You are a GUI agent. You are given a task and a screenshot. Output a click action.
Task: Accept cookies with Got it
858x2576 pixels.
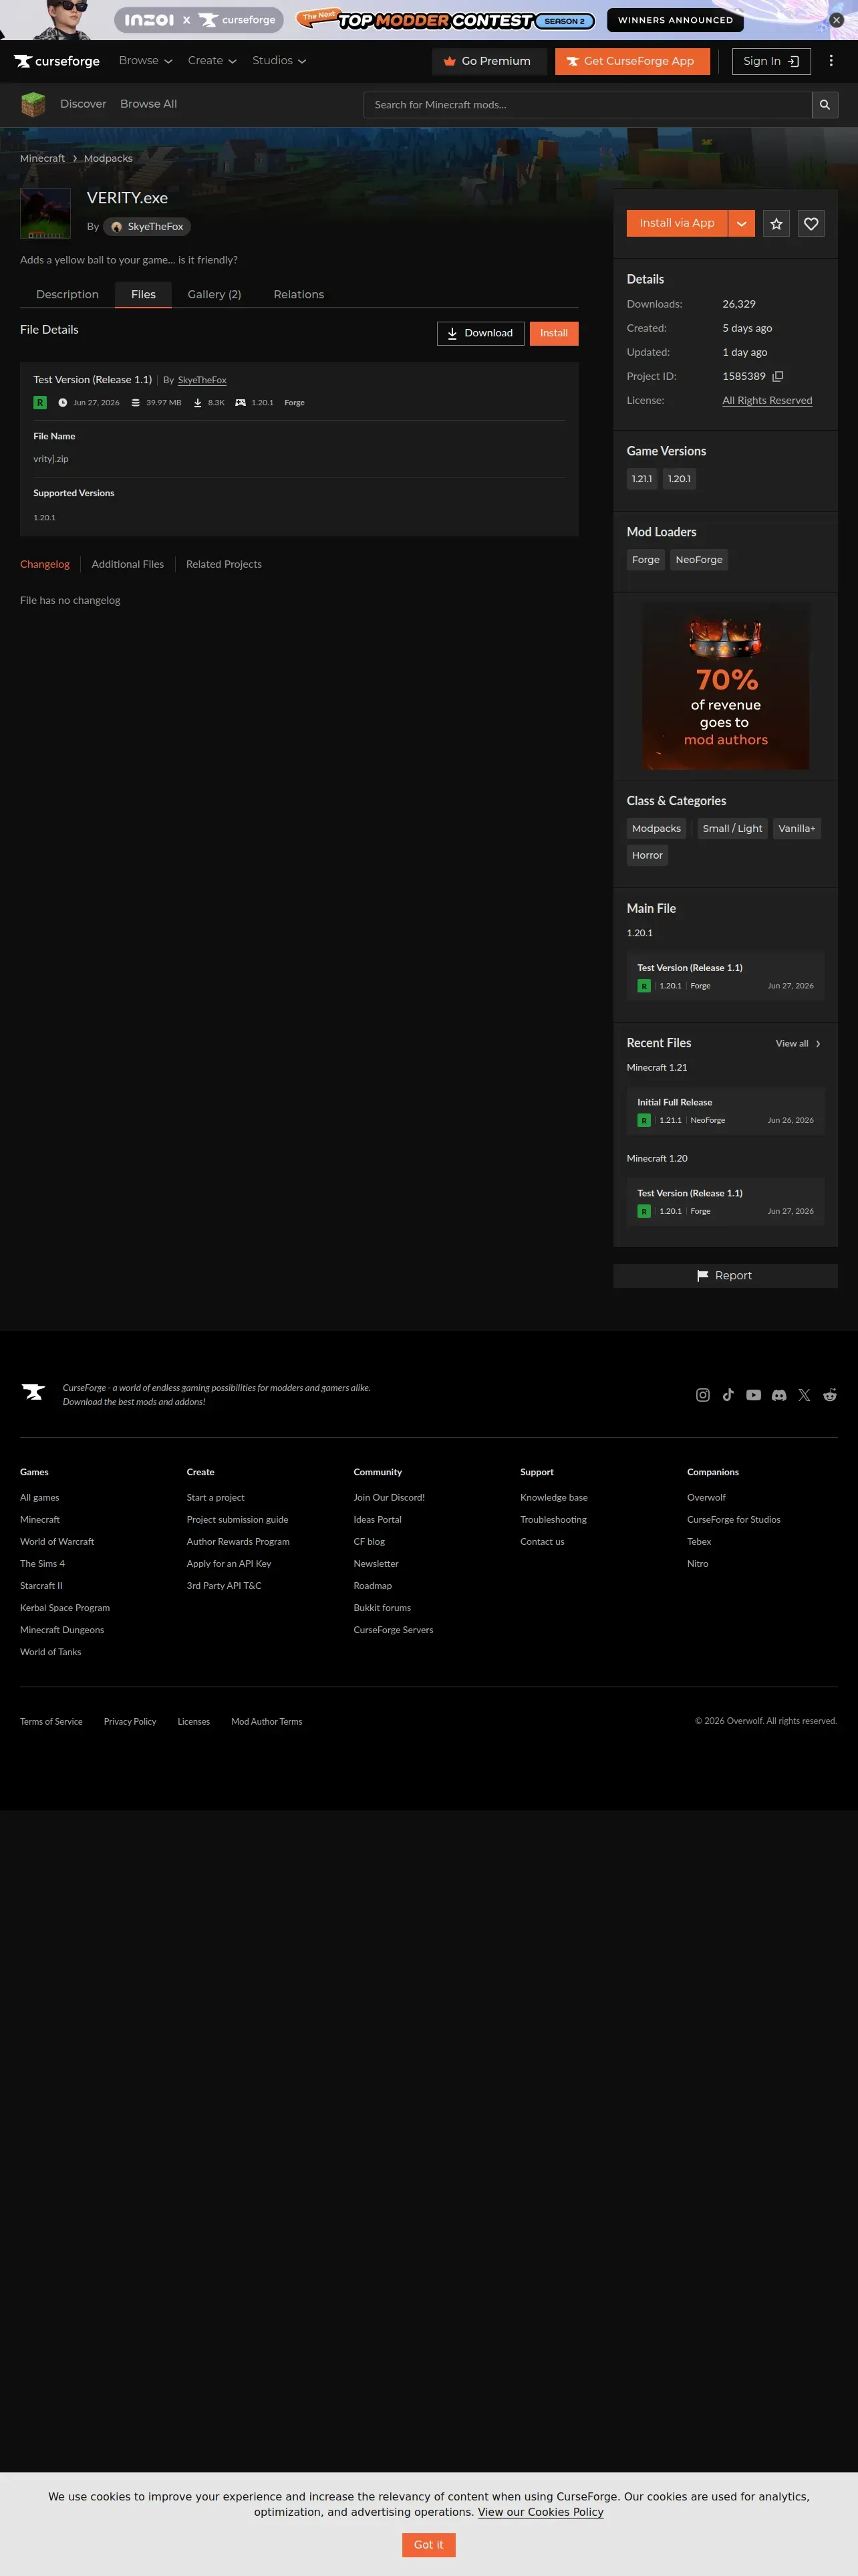[x=428, y=2545]
